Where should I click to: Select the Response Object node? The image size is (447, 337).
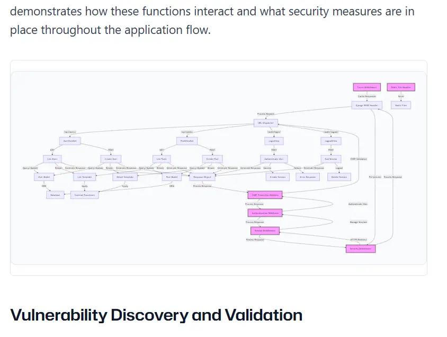pos(202,177)
